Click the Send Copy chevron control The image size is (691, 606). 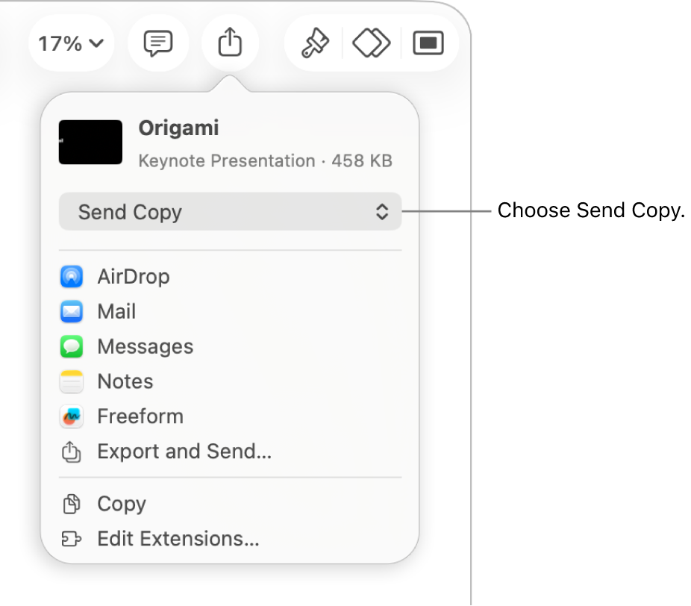382,212
